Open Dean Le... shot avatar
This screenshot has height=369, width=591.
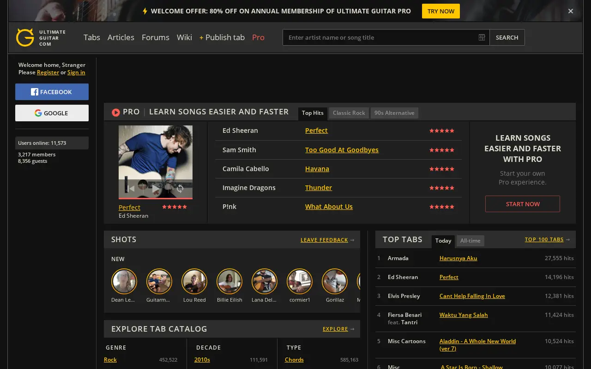pos(124,281)
